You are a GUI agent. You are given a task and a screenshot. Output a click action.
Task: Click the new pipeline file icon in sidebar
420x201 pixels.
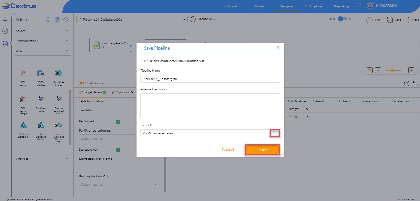pyautogui.click(x=5, y=43)
